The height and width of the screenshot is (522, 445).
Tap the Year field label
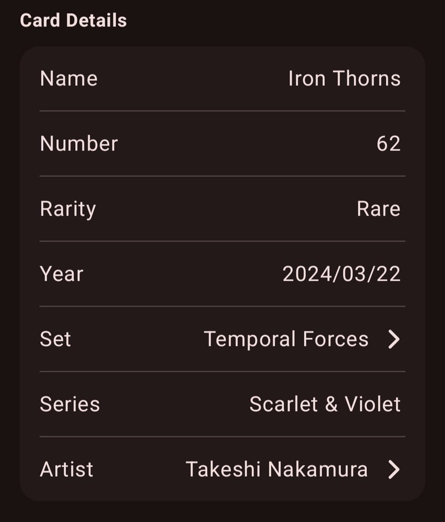coord(61,274)
